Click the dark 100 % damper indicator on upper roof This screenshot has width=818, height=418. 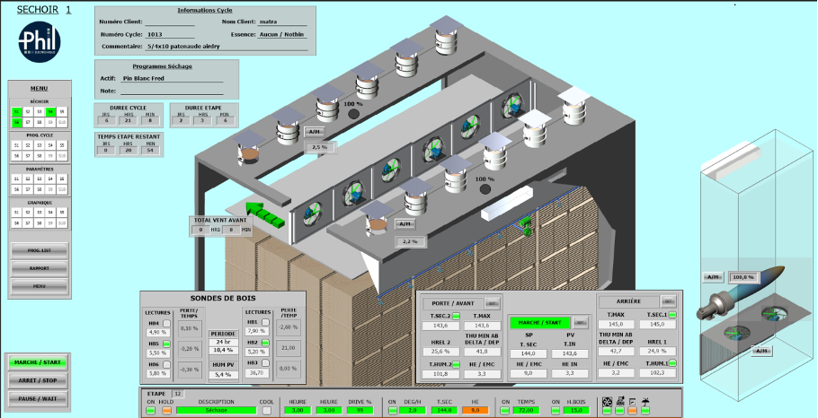coord(354,114)
